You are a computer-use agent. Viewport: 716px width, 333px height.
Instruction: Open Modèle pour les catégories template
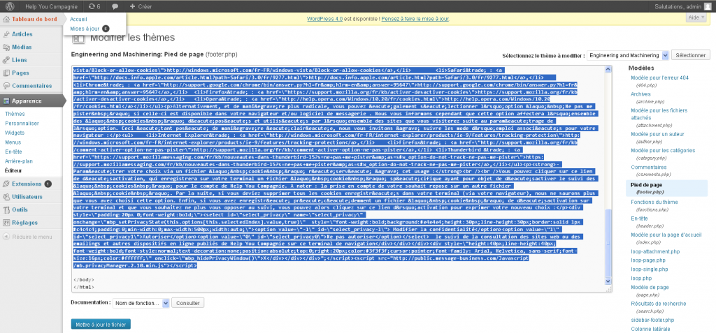tap(663, 151)
